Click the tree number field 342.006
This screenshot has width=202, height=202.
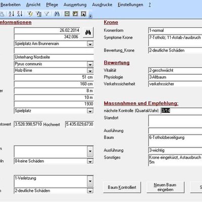click(47, 37)
